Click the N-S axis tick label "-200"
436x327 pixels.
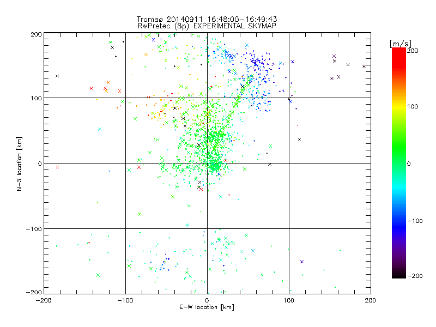pyautogui.click(x=34, y=292)
